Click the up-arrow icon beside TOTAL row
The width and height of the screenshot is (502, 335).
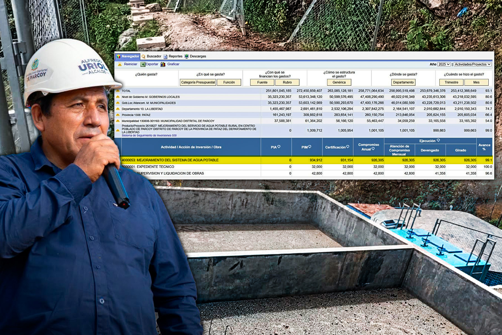coord(118,91)
